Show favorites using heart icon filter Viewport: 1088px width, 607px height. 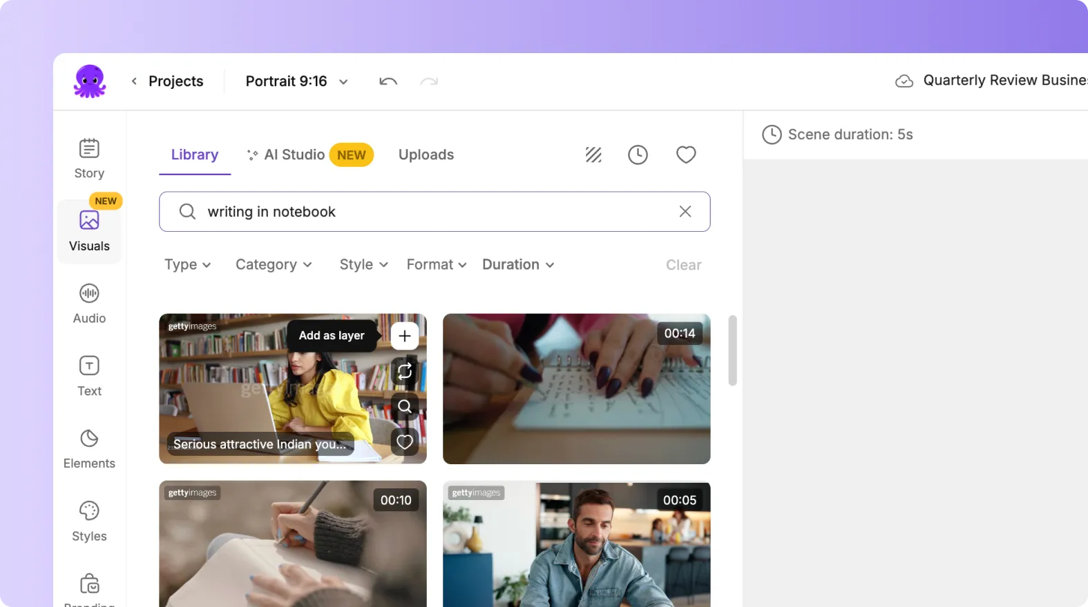686,155
